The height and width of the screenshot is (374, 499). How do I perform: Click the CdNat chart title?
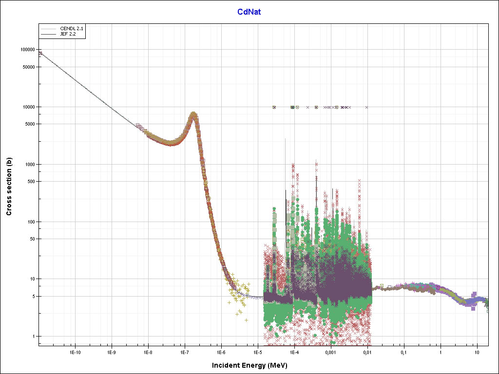click(249, 12)
